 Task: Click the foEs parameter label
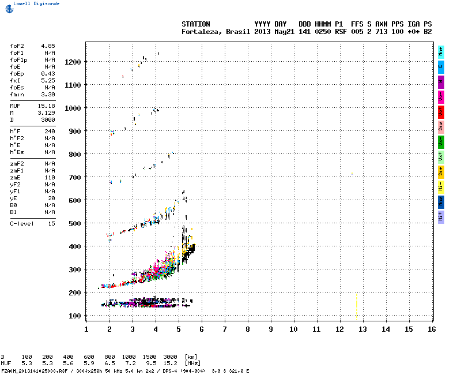(x=17, y=88)
